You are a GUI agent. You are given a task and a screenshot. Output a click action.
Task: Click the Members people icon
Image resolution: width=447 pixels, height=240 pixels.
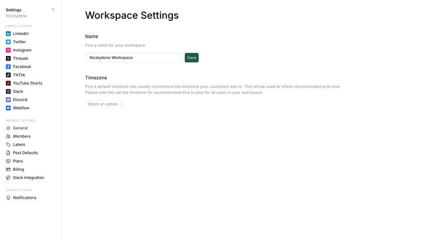click(x=8, y=136)
